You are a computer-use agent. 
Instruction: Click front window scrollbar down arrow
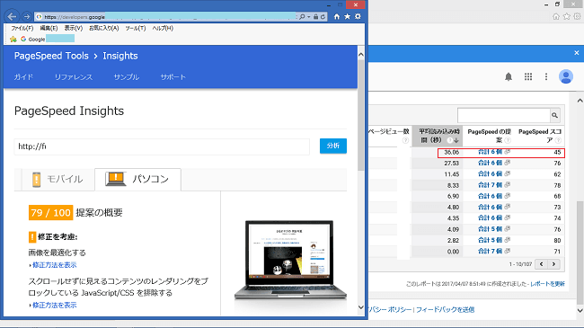[x=361, y=307]
